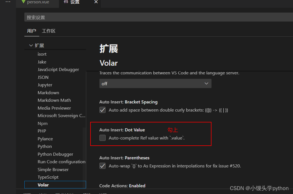Viewport: 293px width, 194px height.
Task: Open JSON extension settings
Action: click(x=43, y=77)
